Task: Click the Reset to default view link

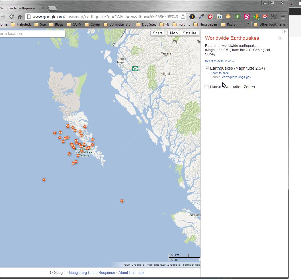Action: pyautogui.click(x=220, y=61)
